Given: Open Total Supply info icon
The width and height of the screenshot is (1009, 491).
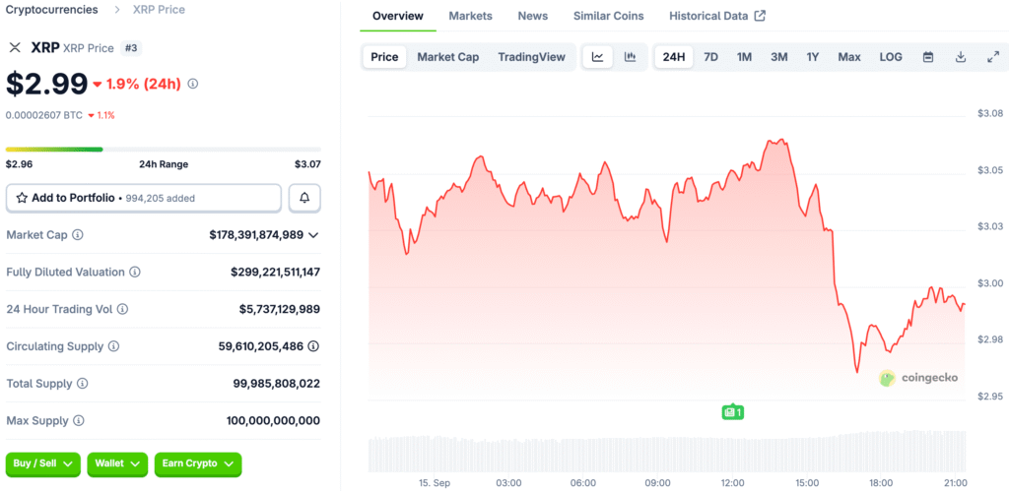Looking at the screenshot, I should 83,384.
